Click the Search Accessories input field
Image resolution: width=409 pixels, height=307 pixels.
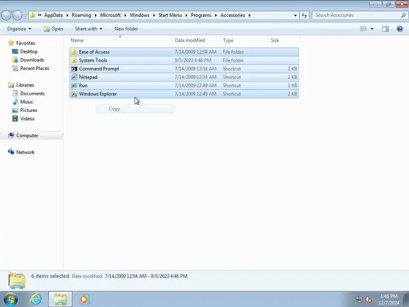click(357, 15)
